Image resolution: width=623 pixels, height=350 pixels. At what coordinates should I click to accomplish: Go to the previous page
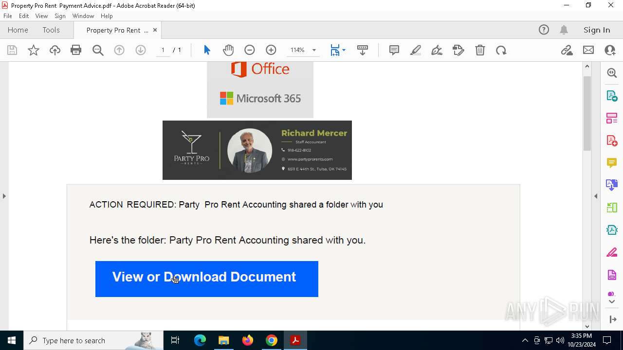[119, 50]
